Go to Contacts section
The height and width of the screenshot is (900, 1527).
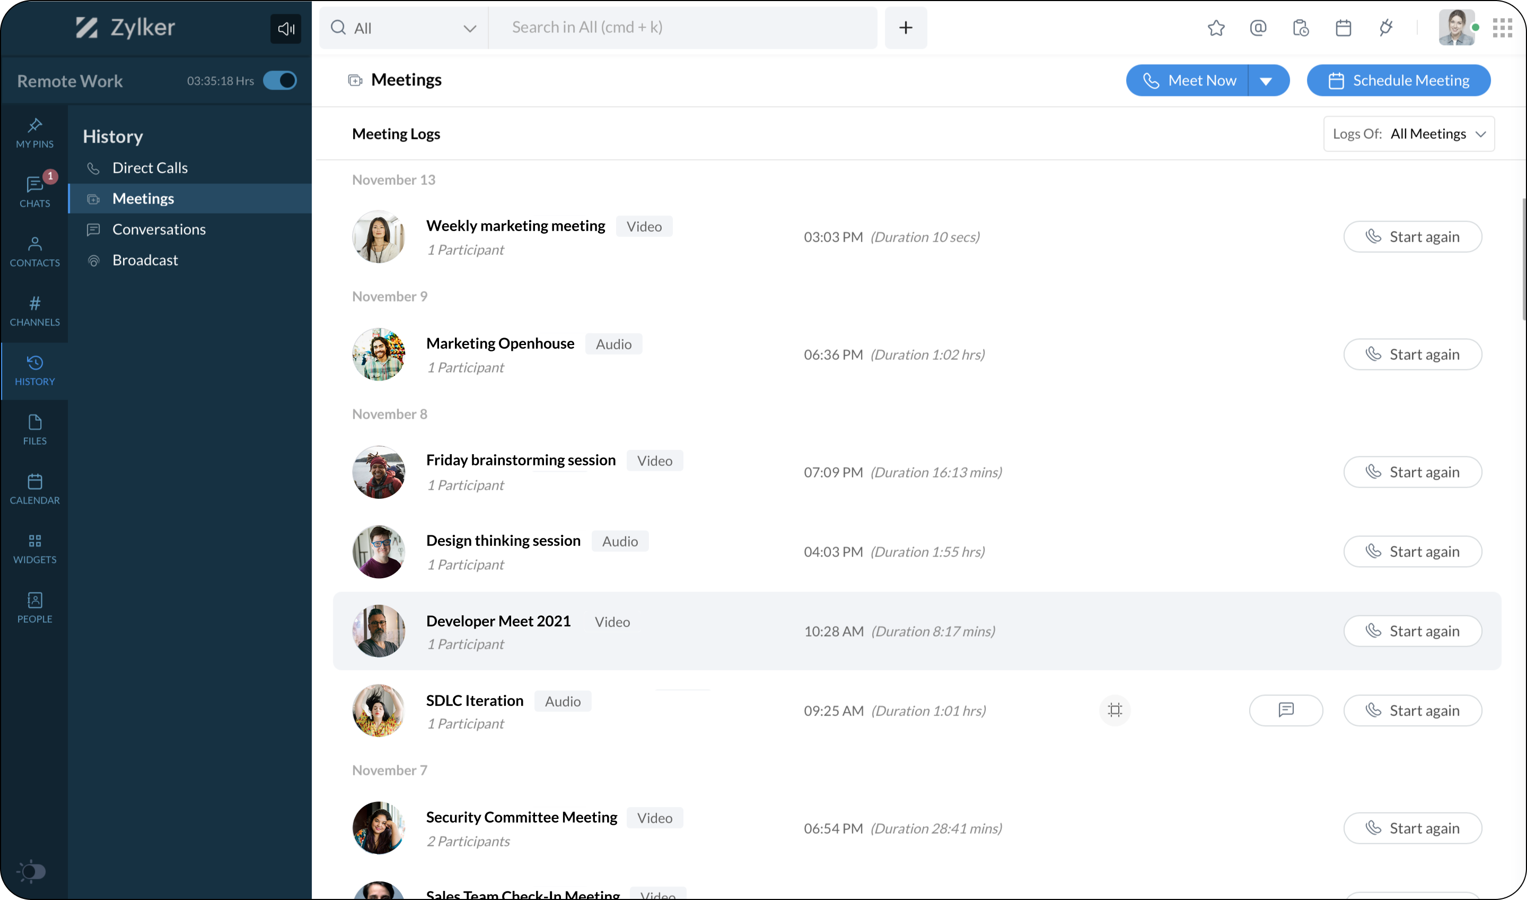click(34, 252)
